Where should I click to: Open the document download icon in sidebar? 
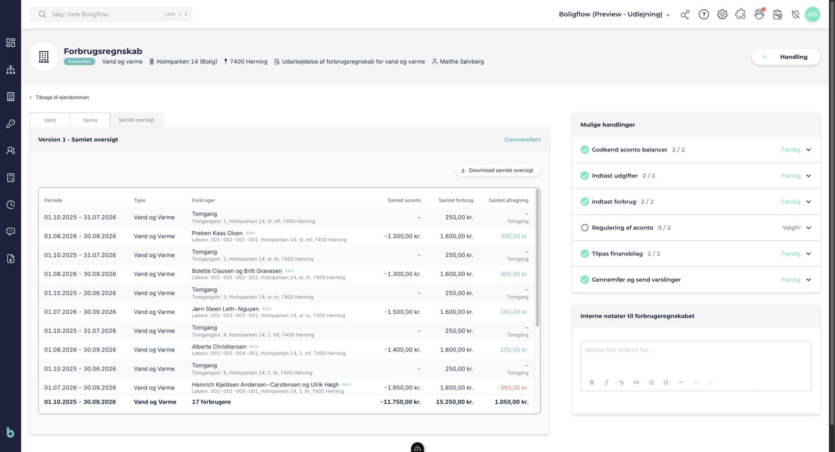pyautogui.click(x=11, y=259)
